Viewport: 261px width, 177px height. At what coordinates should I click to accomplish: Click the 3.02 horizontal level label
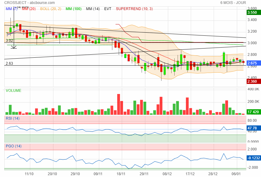pyautogui.click(x=9, y=40)
